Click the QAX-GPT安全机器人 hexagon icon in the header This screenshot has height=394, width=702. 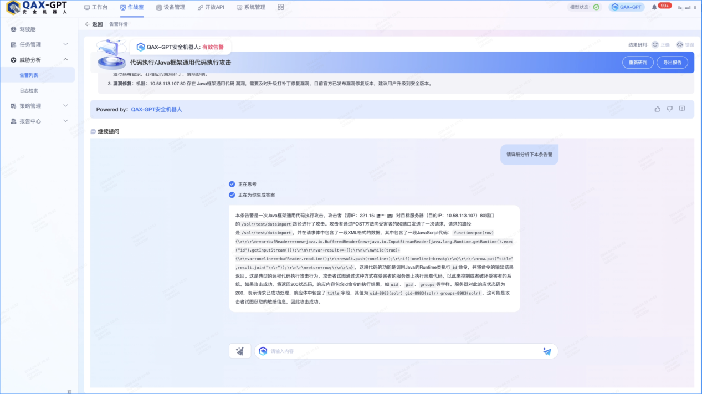[141, 47]
